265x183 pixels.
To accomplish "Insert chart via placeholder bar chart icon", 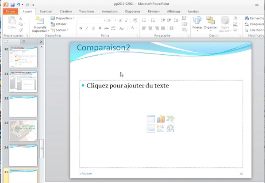I will (x=161, y=119).
